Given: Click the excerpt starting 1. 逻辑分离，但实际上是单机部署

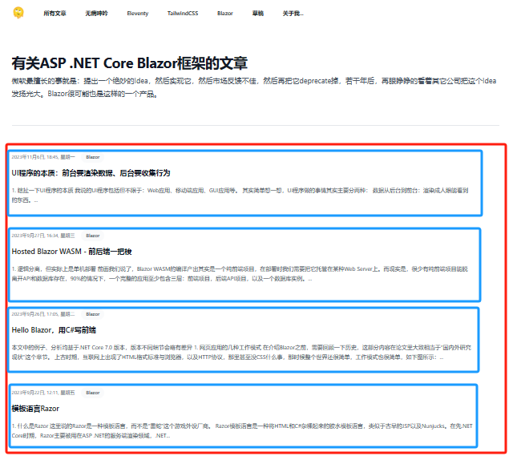Looking at the screenshot, I should click(x=240, y=274).
